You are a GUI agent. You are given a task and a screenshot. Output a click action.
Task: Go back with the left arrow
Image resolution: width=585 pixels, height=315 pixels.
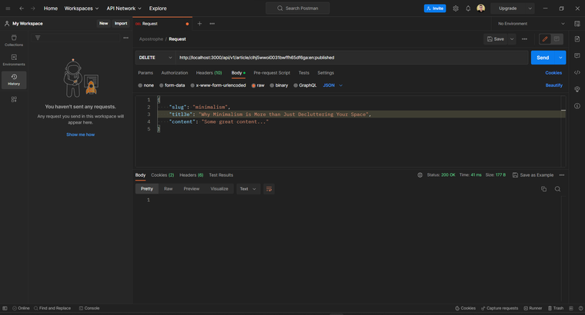click(x=22, y=8)
